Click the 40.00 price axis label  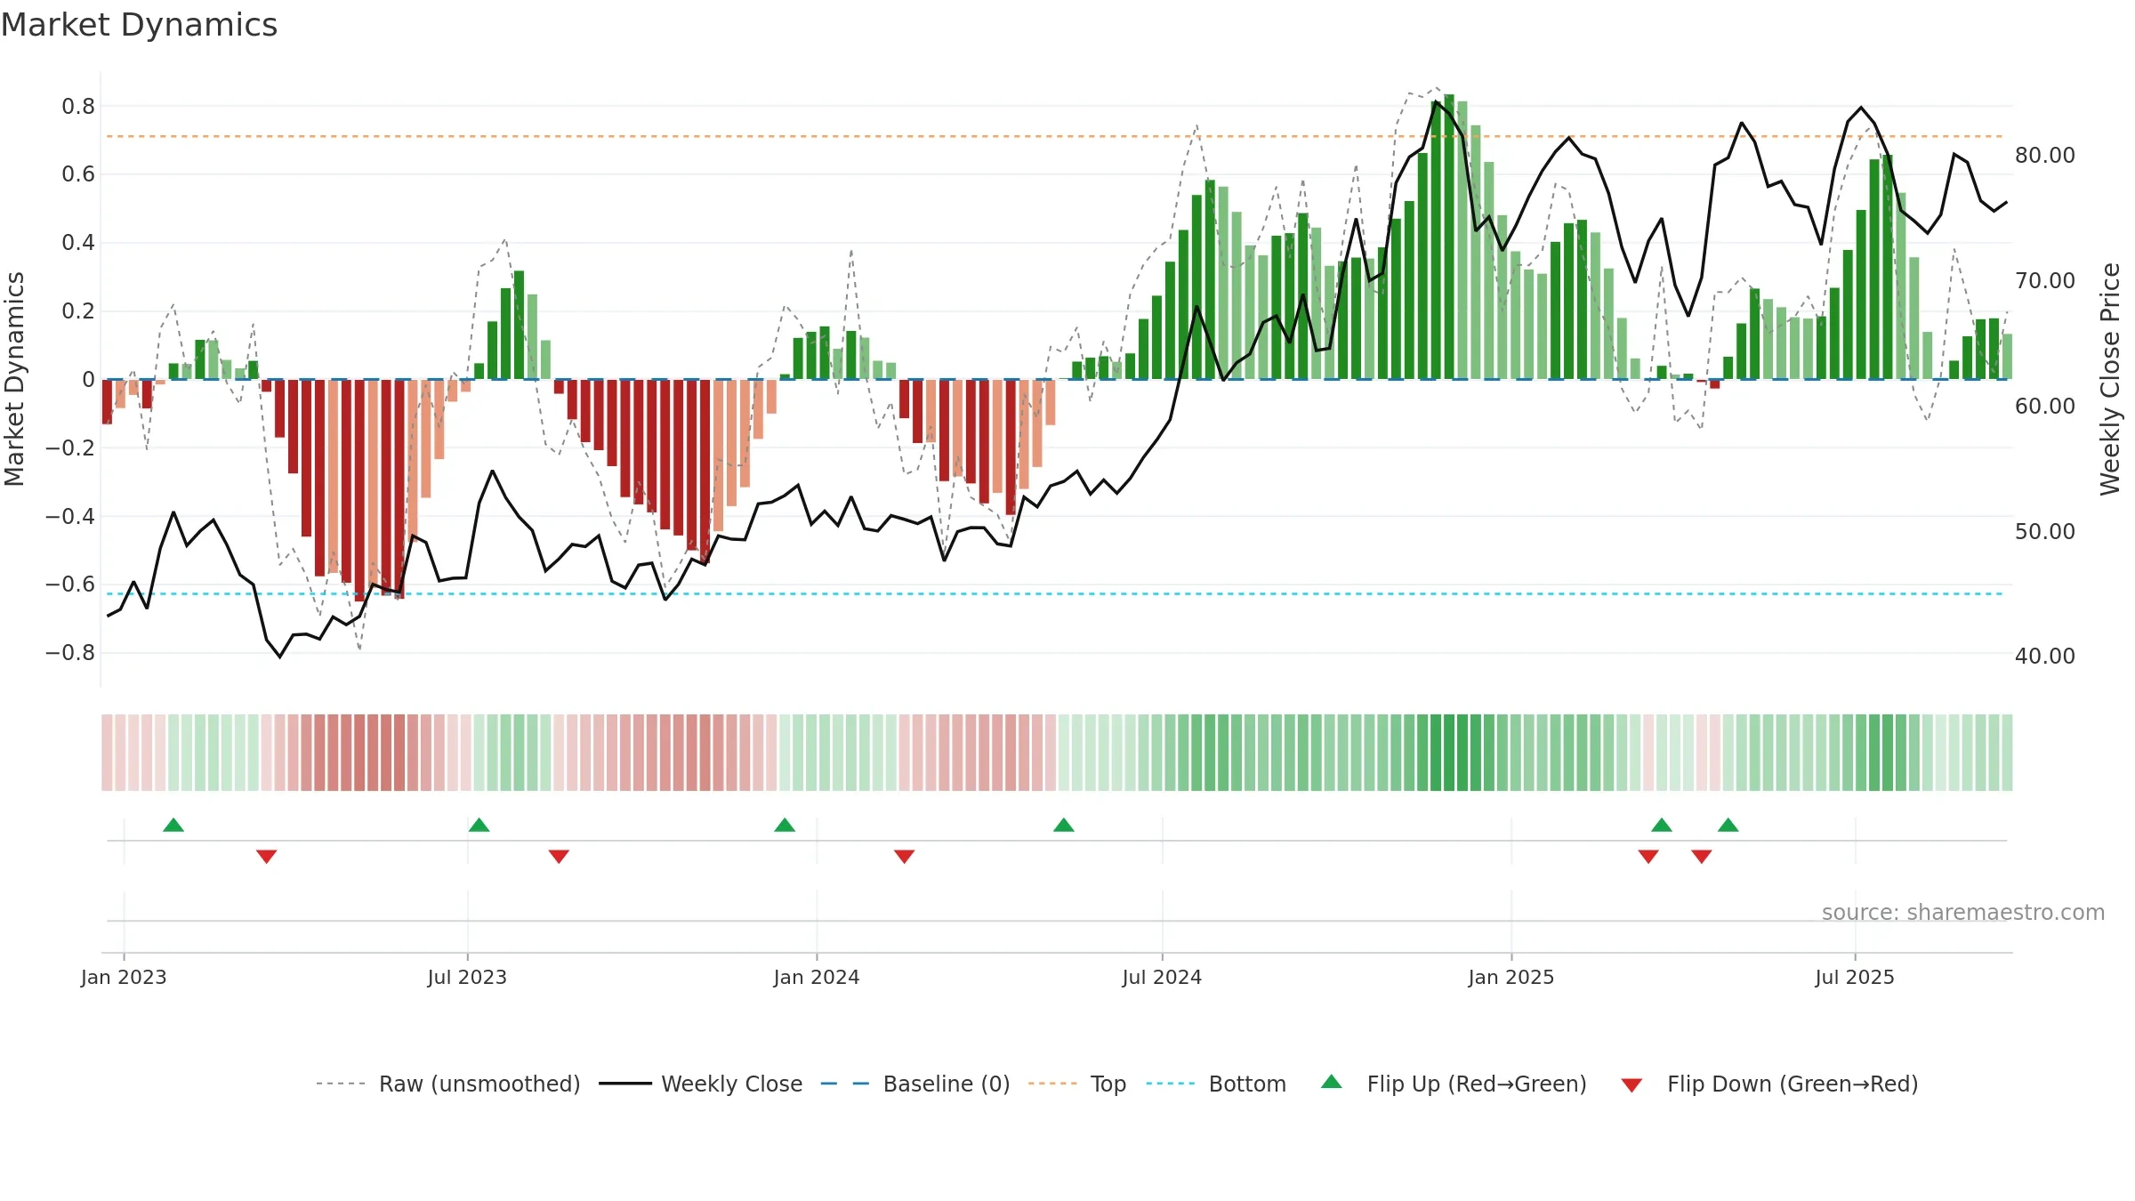[x=2045, y=656]
